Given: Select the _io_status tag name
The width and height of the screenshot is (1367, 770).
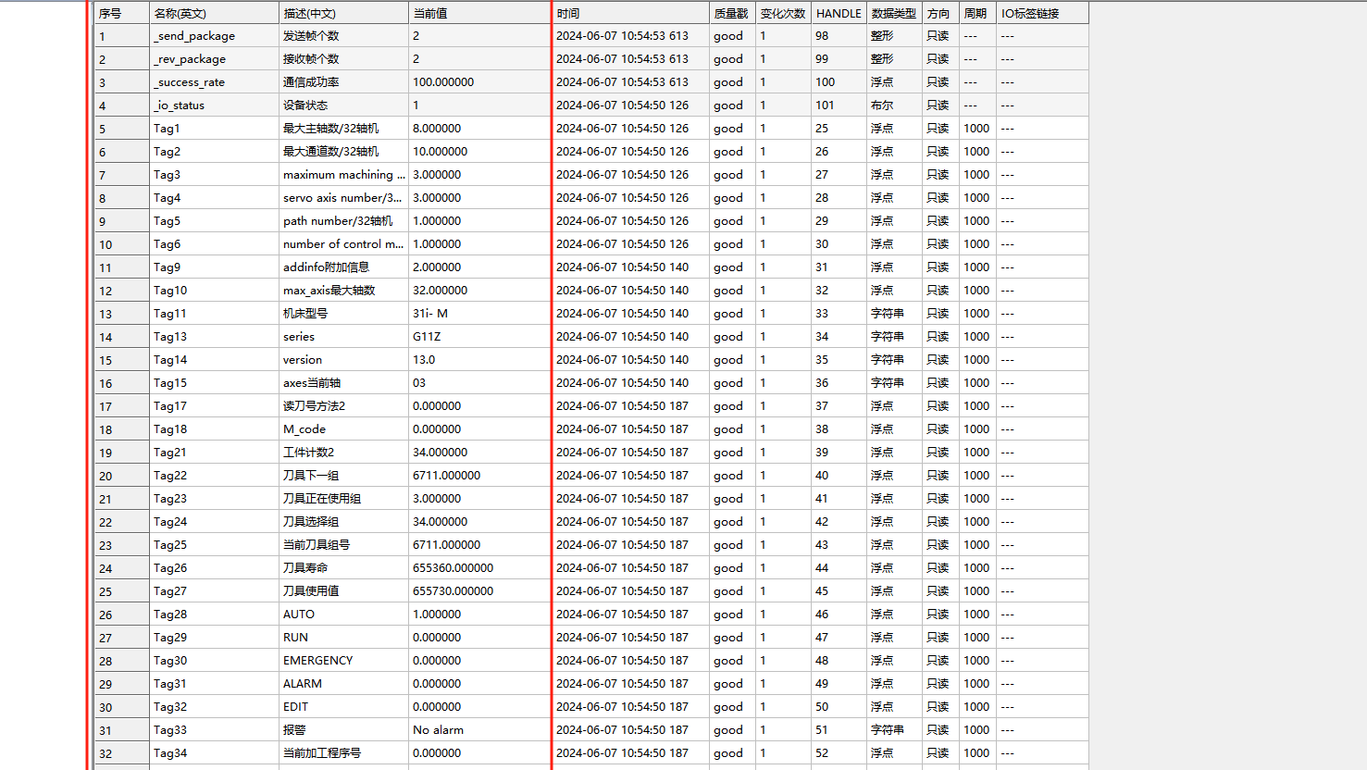Looking at the screenshot, I should [214, 105].
